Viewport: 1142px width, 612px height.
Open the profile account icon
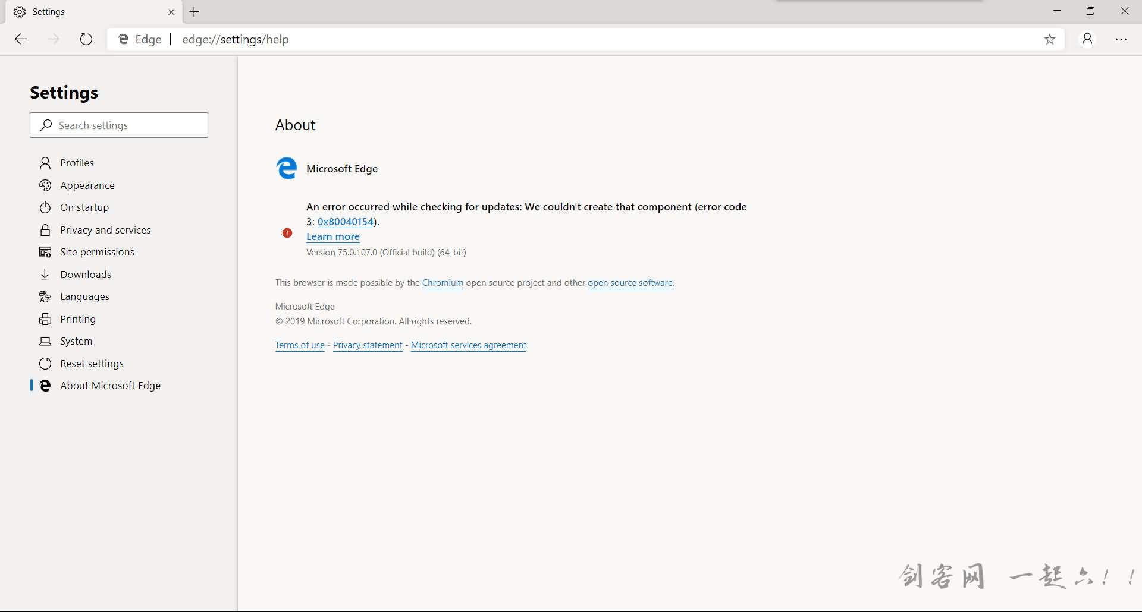click(1087, 39)
